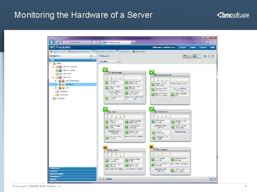Click the Navigation pane options globe icon
This screenshot has height=192, width=257.
click(x=91, y=56)
